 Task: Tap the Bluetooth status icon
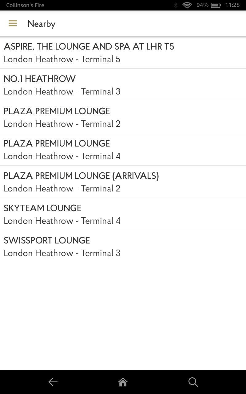(x=176, y=5)
